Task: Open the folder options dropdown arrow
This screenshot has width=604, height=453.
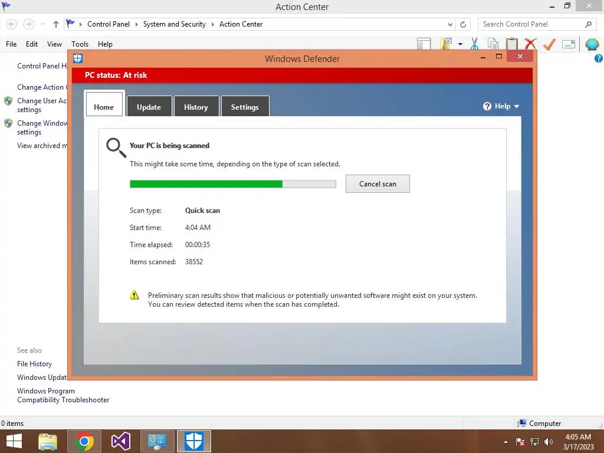Action: [460, 44]
